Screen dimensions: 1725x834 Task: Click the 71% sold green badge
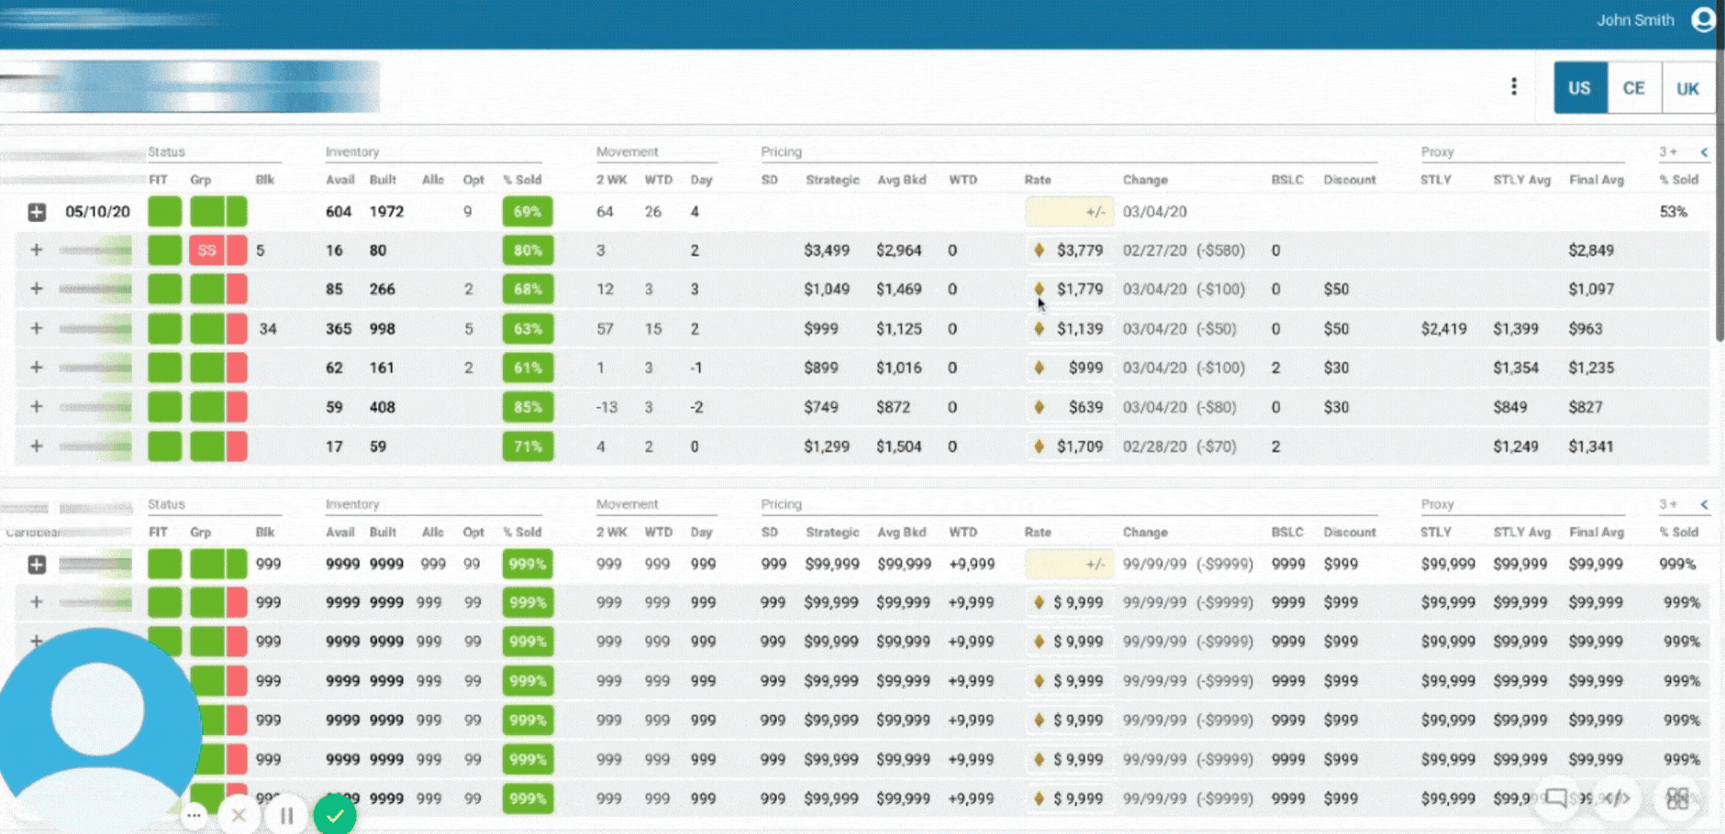[x=528, y=446]
